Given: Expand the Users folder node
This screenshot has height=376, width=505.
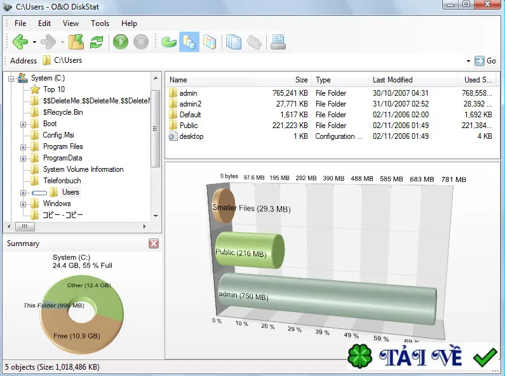Looking at the screenshot, I should click(24, 193).
